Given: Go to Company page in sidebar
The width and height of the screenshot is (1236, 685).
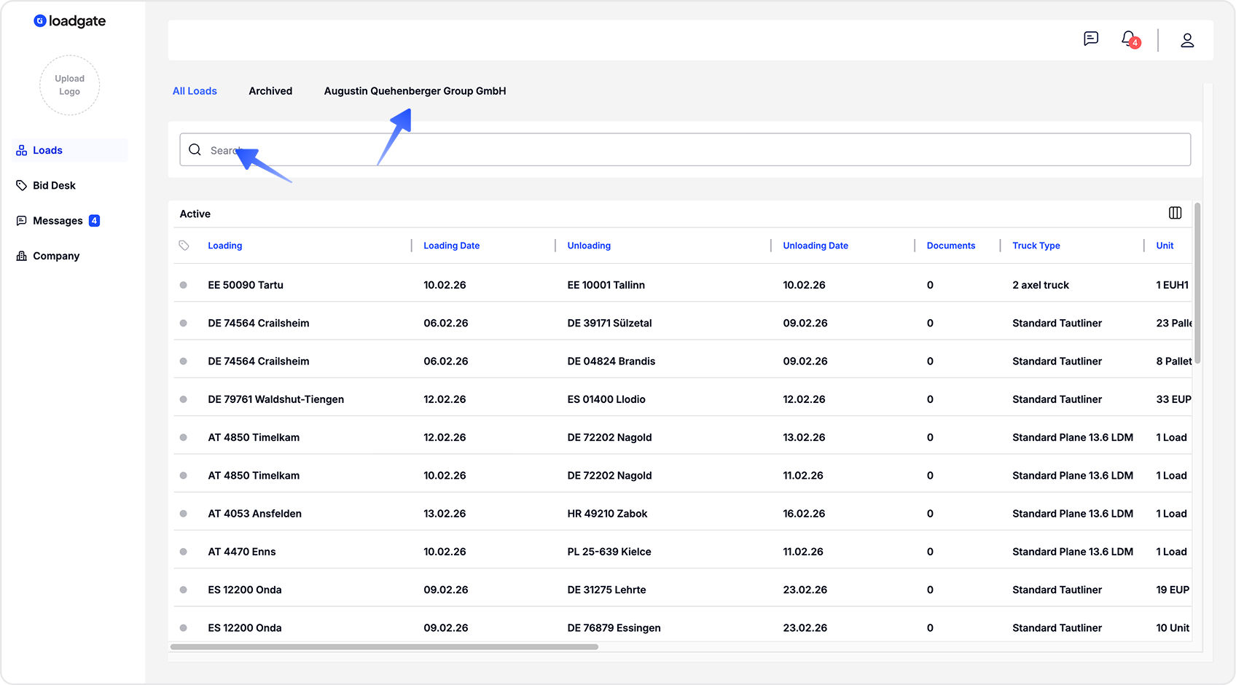Looking at the screenshot, I should 55,256.
